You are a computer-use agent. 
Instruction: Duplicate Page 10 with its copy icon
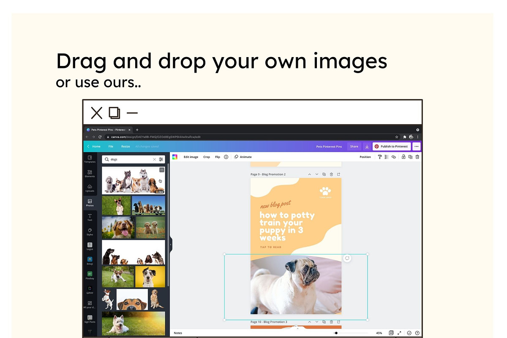pyautogui.click(x=324, y=322)
